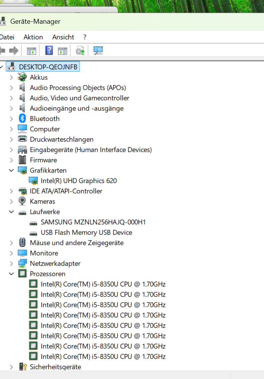
Task: Click the Grafikkarten display adapter icon
Action: point(22,170)
